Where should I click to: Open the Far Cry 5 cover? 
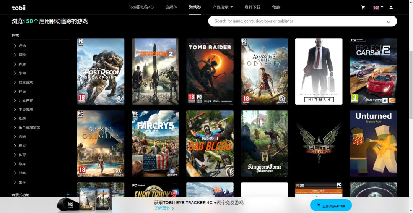click(x=155, y=143)
